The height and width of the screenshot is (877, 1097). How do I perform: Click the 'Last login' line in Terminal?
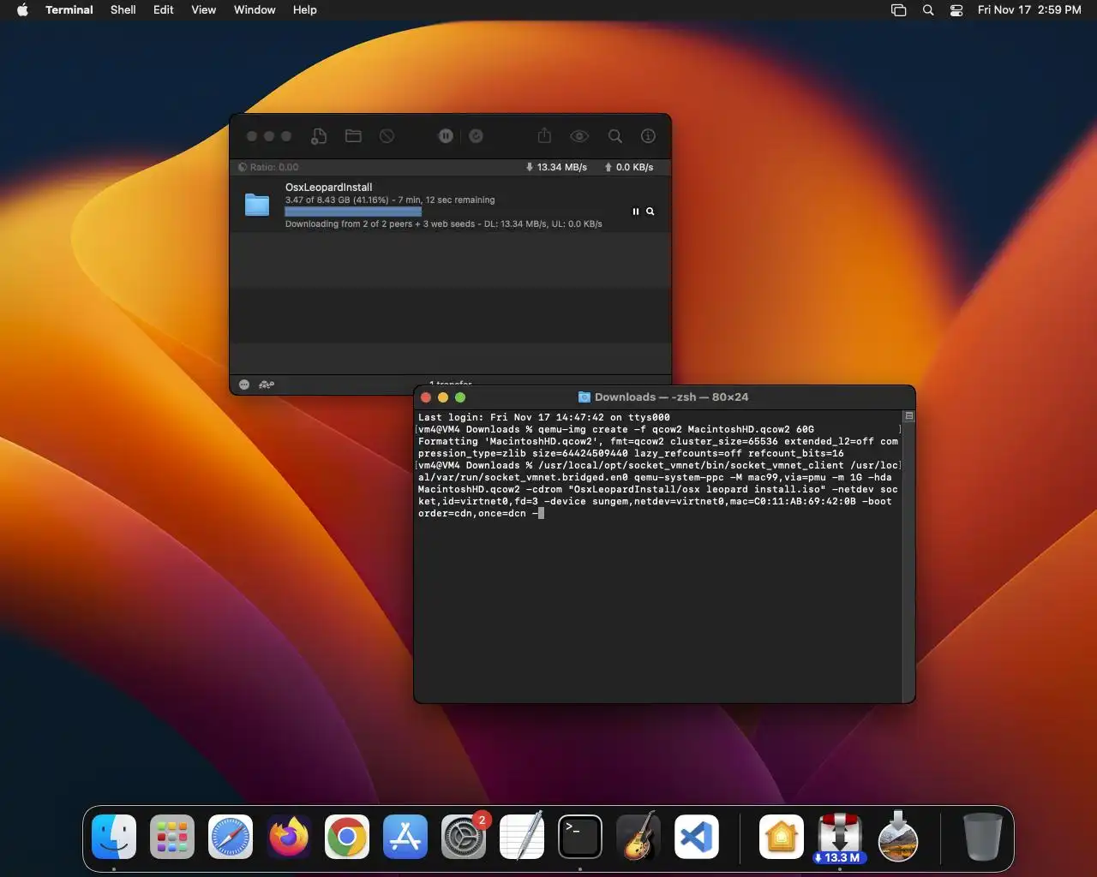coord(544,417)
